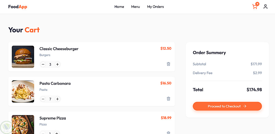This screenshot has width=275, height=134.
Task: Select the Pasta Carbonara item title
Action: pos(55,84)
